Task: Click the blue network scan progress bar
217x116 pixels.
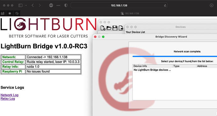Action: pos(175,56)
